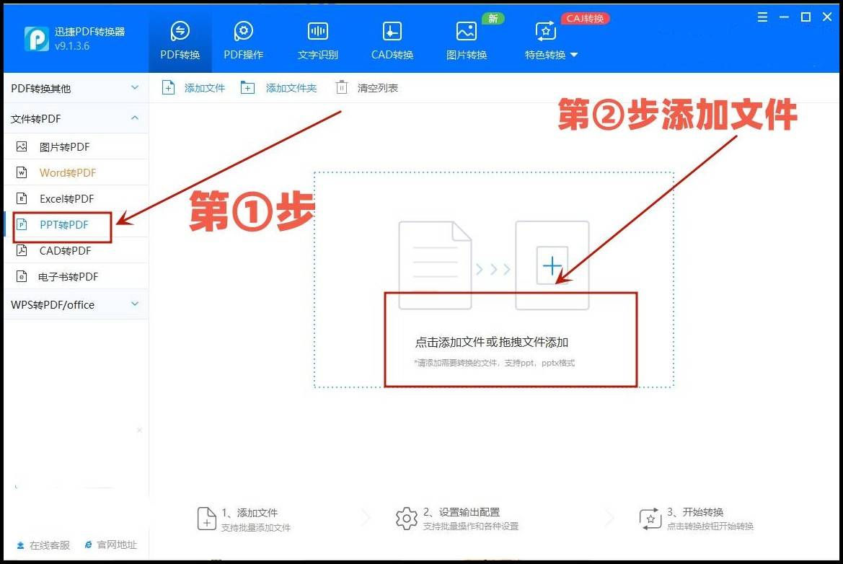Click the CAD转PDF file icon

(22, 250)
